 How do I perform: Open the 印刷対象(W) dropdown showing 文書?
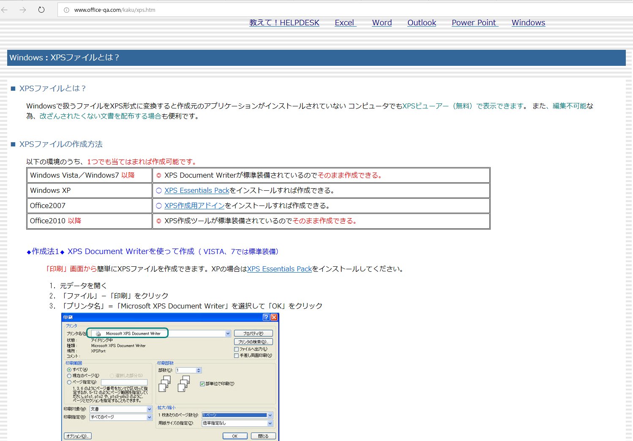(120, 409)
